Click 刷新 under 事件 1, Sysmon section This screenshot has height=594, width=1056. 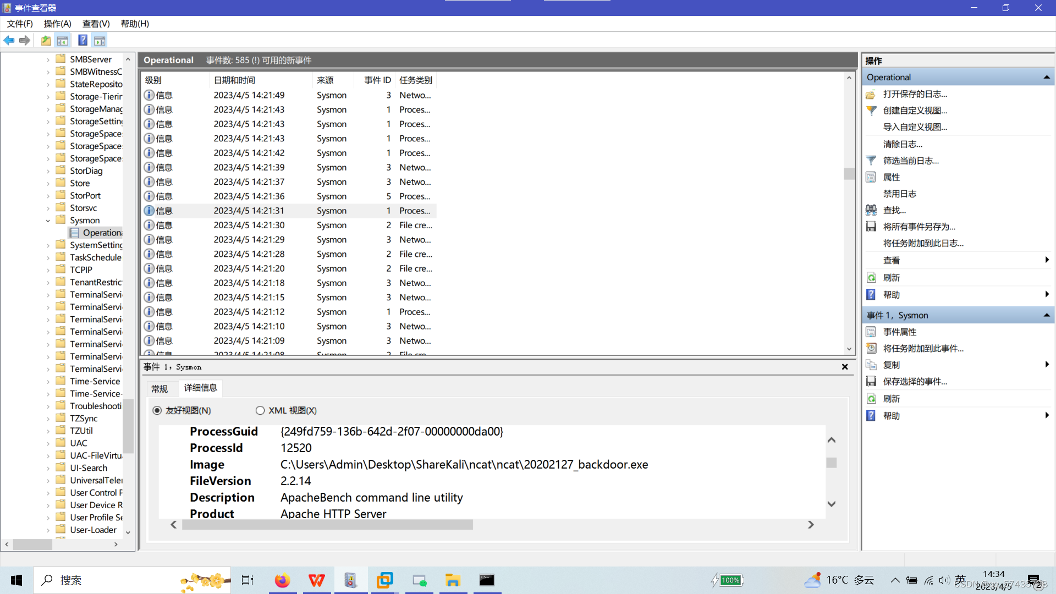pyautogui.click(x=891, y=399)
